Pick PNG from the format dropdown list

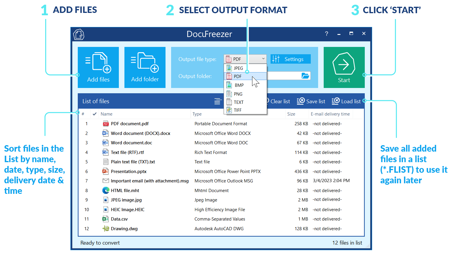coord(238,94)
